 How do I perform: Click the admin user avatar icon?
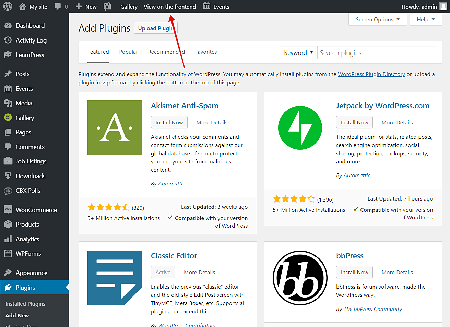[443, 7]
